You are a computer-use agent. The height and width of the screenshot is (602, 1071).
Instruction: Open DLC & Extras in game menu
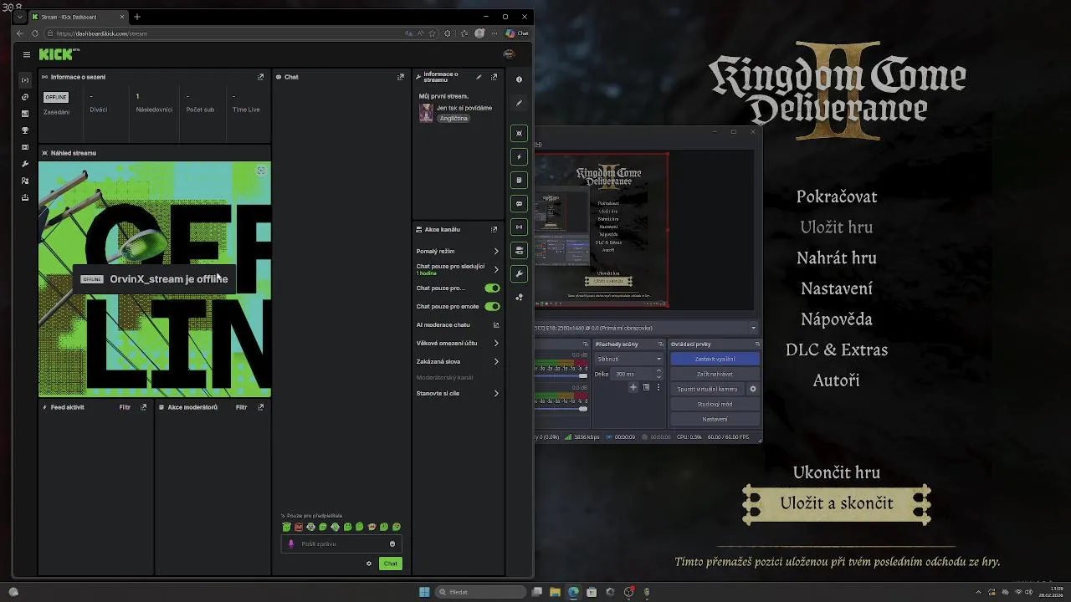[837, 349]
